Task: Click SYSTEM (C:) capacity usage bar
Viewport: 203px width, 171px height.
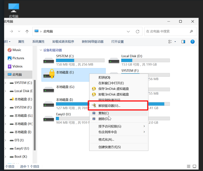Action: click(80, 60)
